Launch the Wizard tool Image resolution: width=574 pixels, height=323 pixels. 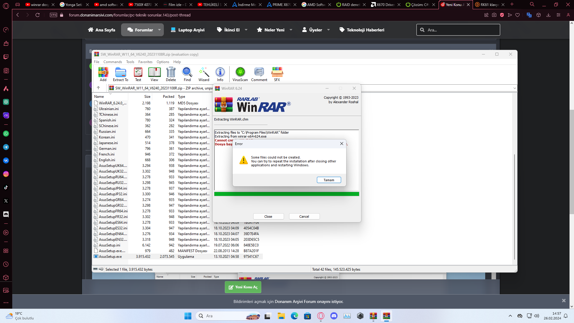tap(204, 74)
